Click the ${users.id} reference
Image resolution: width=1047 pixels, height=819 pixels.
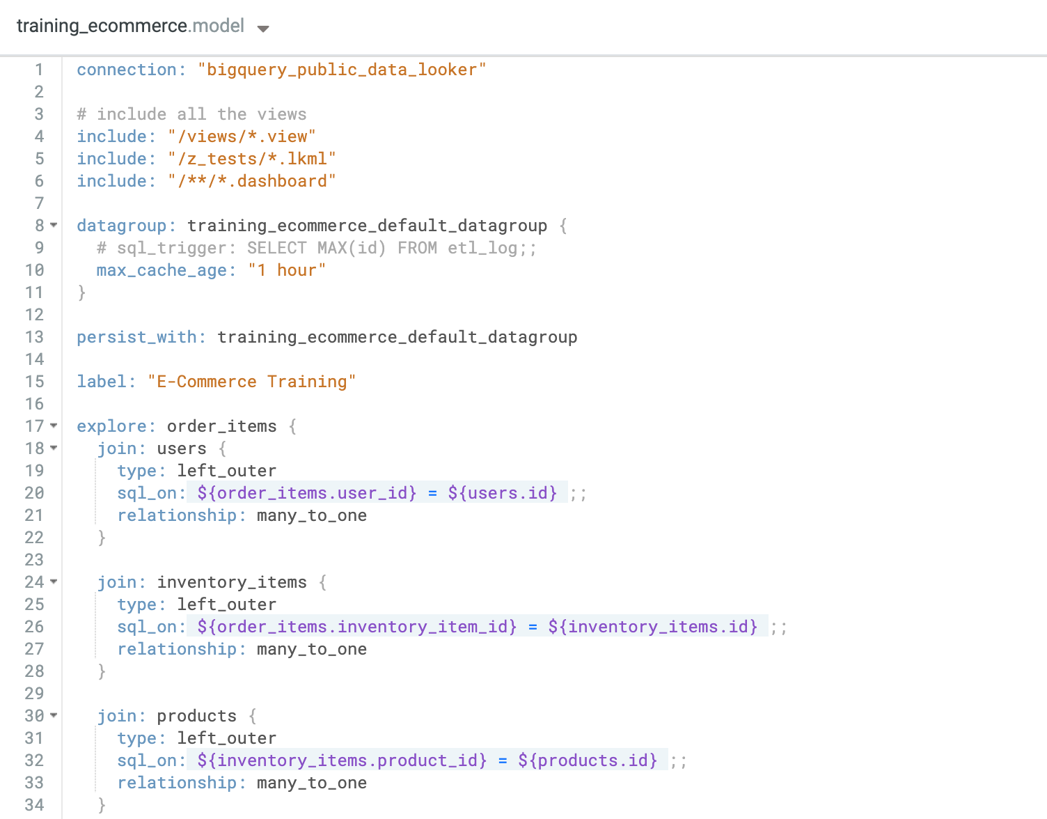[x=502, y=493]
